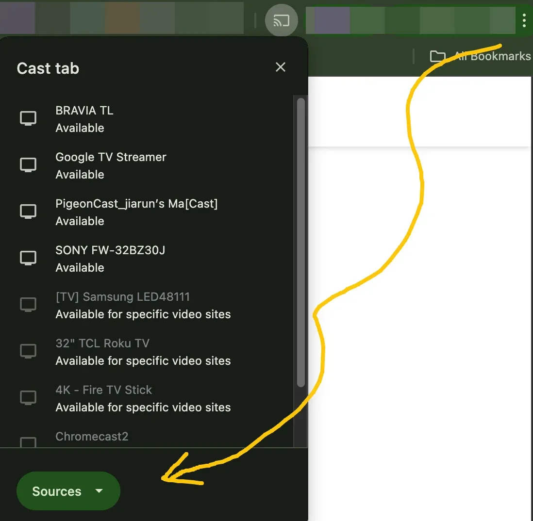Click the device list scrollbar thumb

[x=300, y=242]
